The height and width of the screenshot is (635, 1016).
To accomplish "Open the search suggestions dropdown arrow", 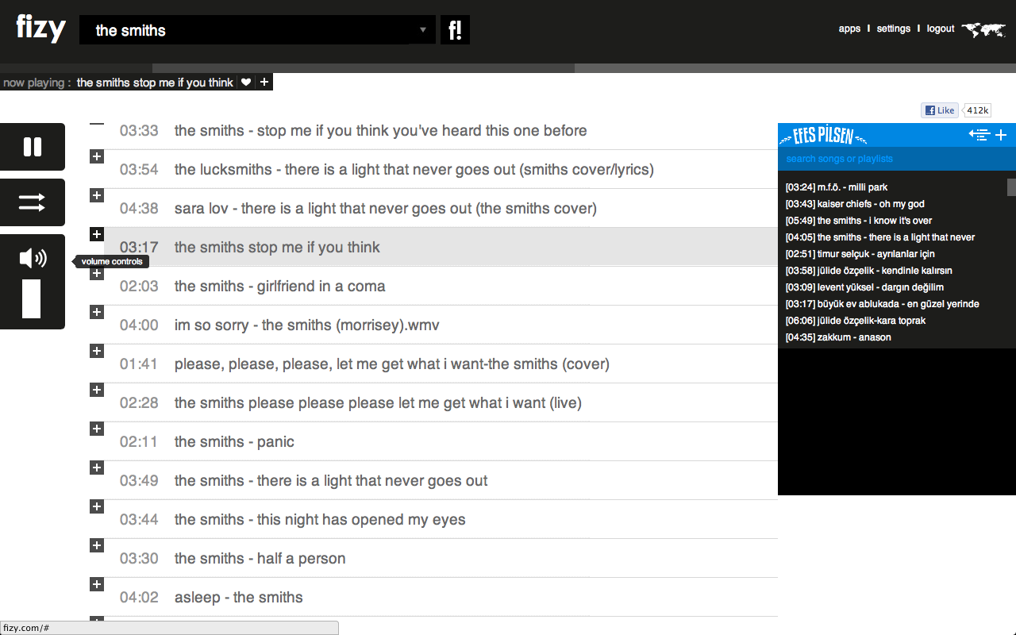I will tap(422, 30).
